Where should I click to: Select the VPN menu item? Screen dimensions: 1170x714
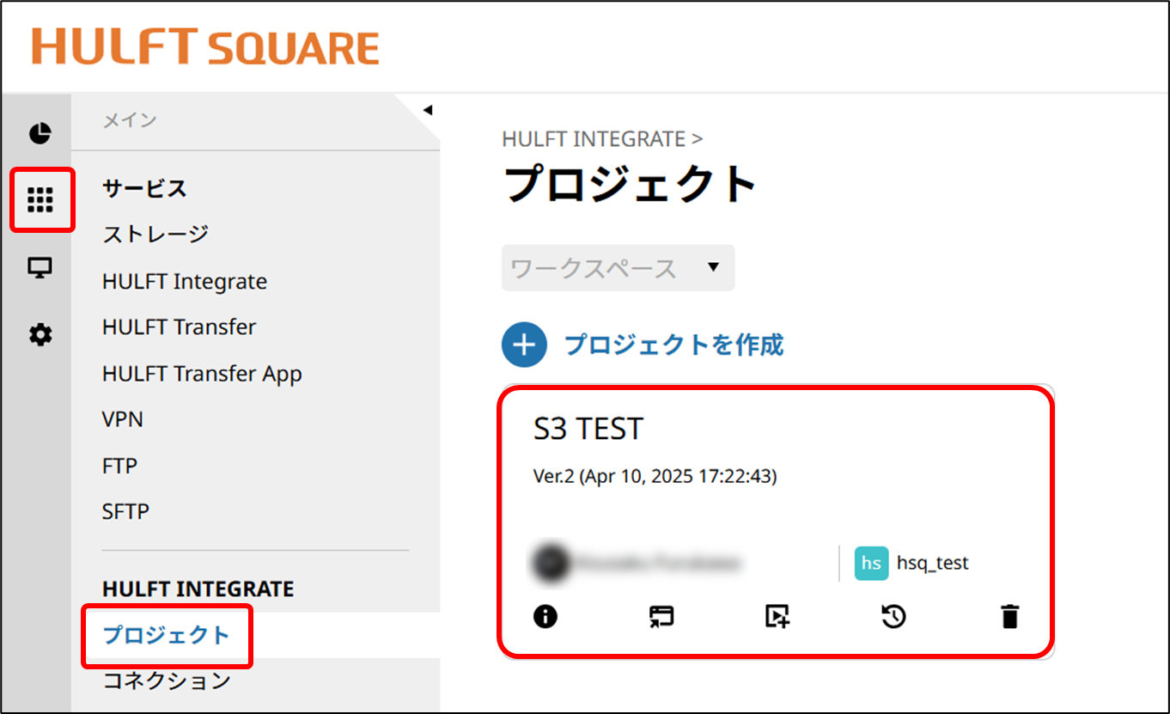point(123,419)
